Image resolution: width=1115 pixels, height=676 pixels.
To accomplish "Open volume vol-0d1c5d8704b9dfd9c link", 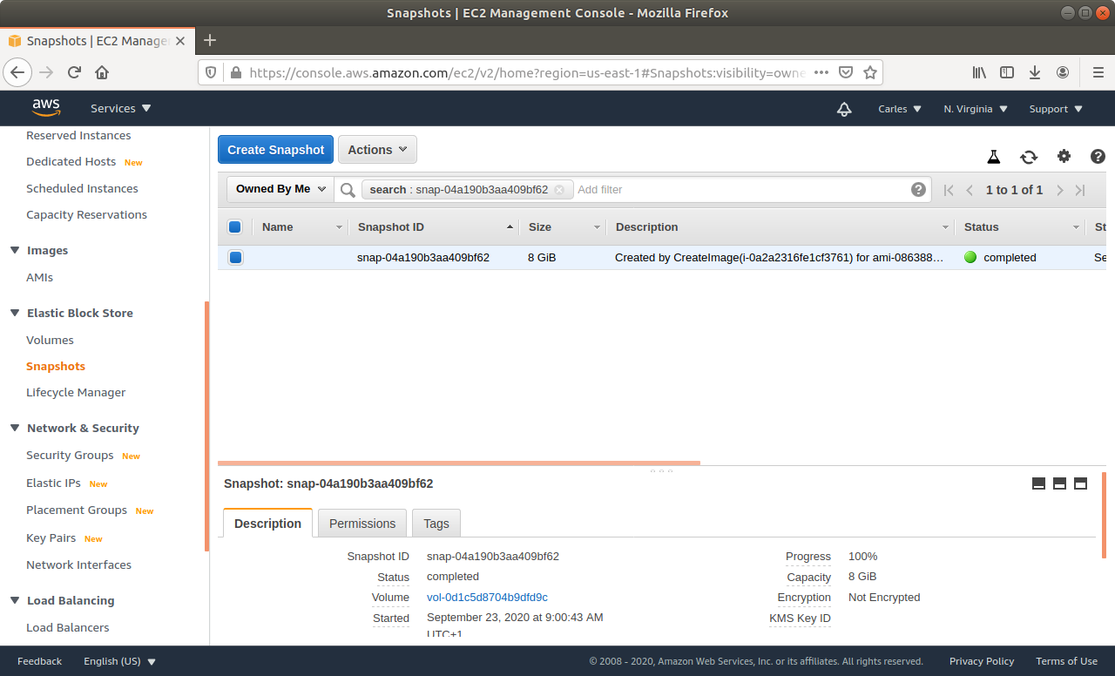I will tap(487, 598).
